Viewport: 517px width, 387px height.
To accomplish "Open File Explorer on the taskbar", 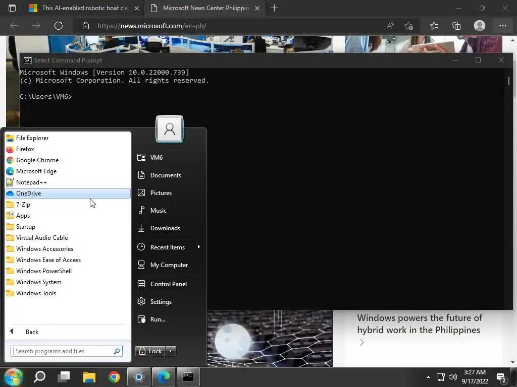I will click(x=89, y=377).
